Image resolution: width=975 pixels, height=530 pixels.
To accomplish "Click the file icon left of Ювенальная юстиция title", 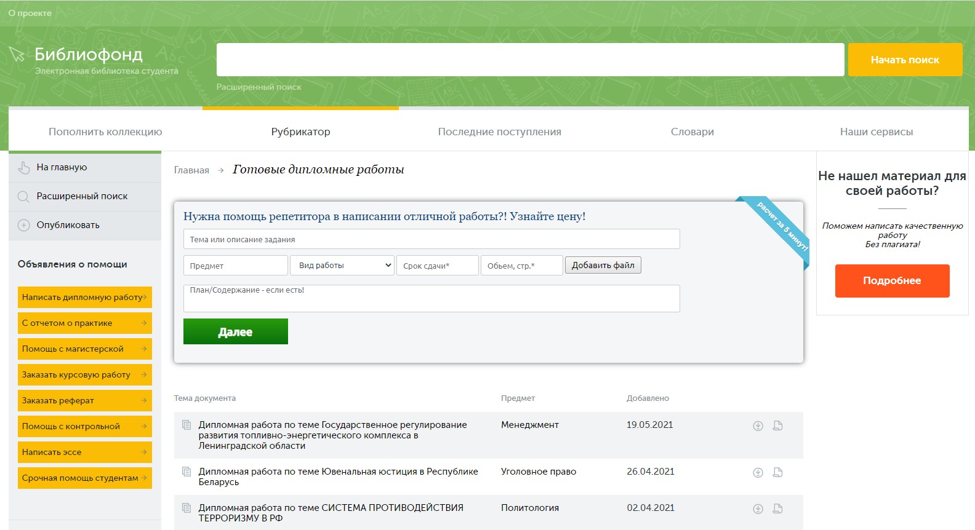I will (x=187, y=472).
